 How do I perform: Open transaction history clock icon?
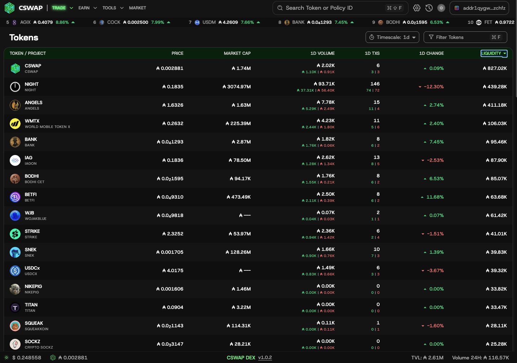pyautogui.click(x=429, y=8)
